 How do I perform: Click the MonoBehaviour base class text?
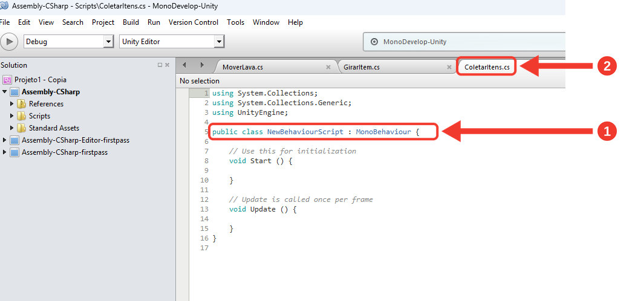point(383,132)
